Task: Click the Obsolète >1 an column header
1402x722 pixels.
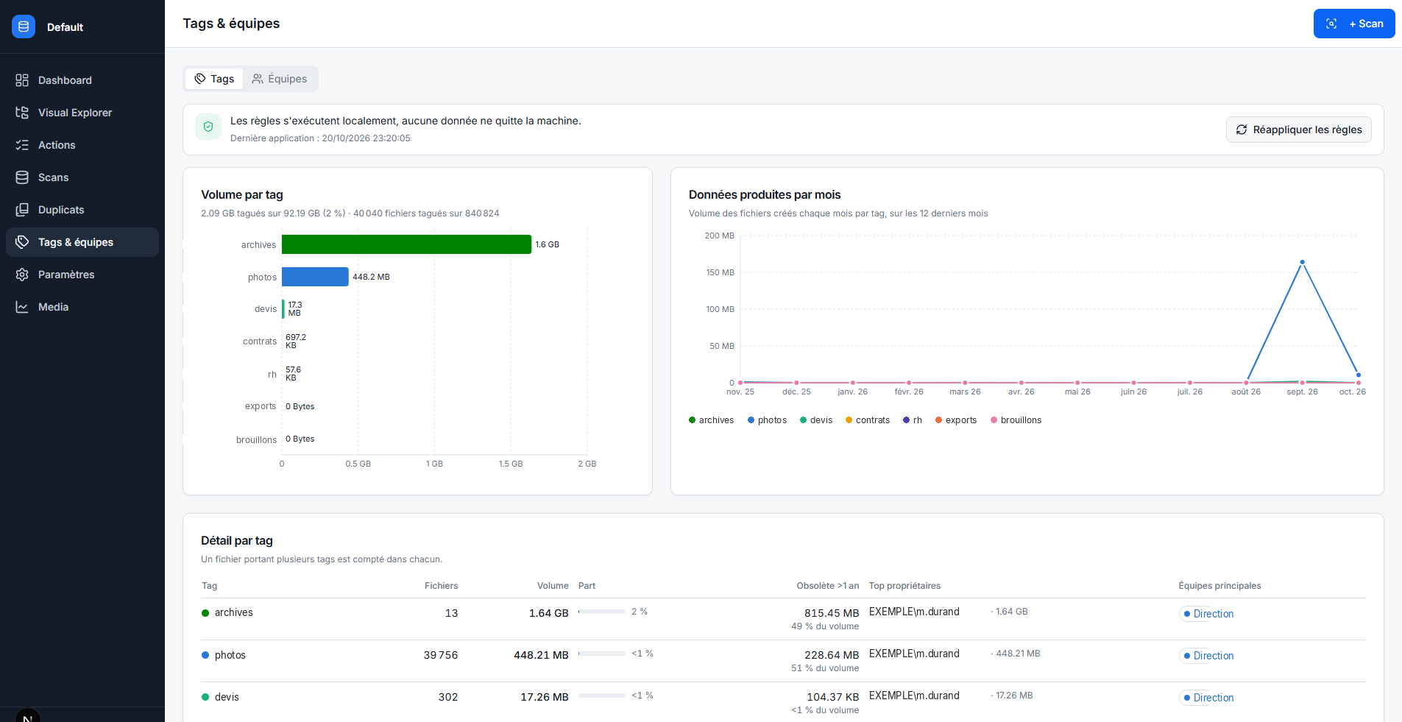Action: point(828,586)
